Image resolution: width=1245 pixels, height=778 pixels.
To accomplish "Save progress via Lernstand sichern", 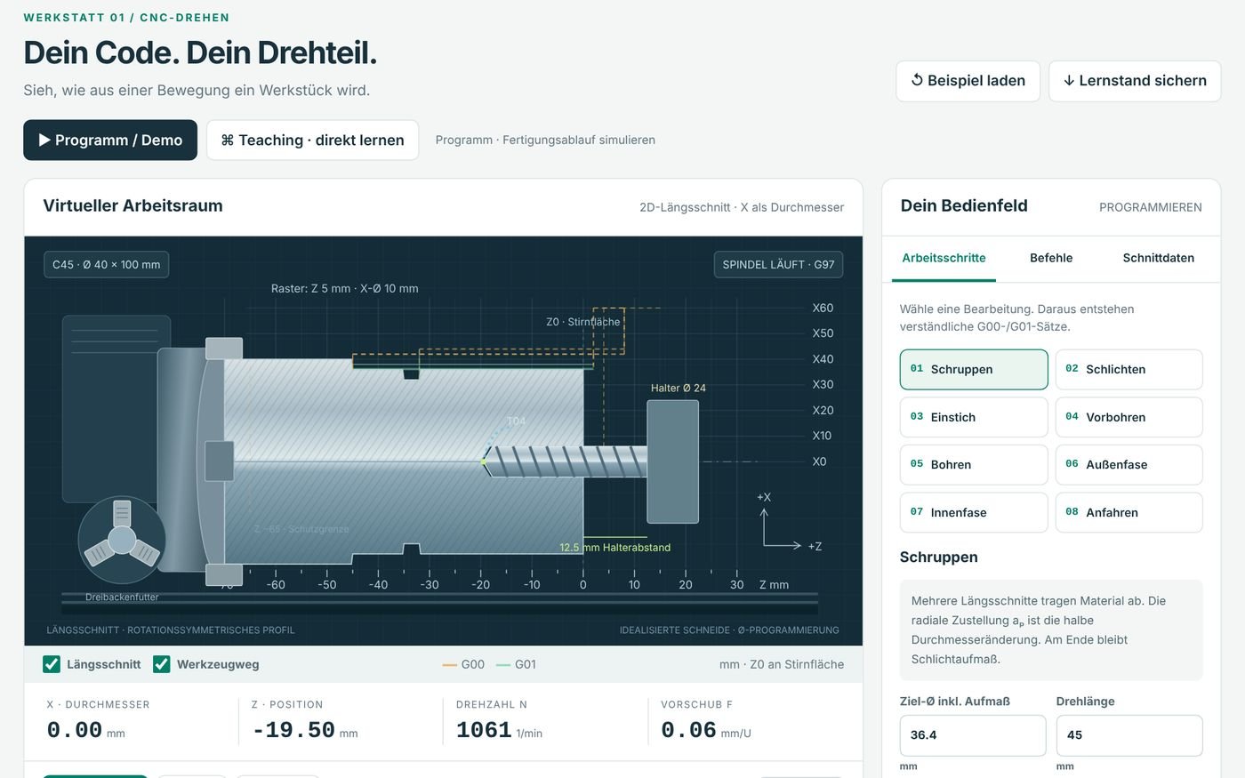I will pos(1135,81).
